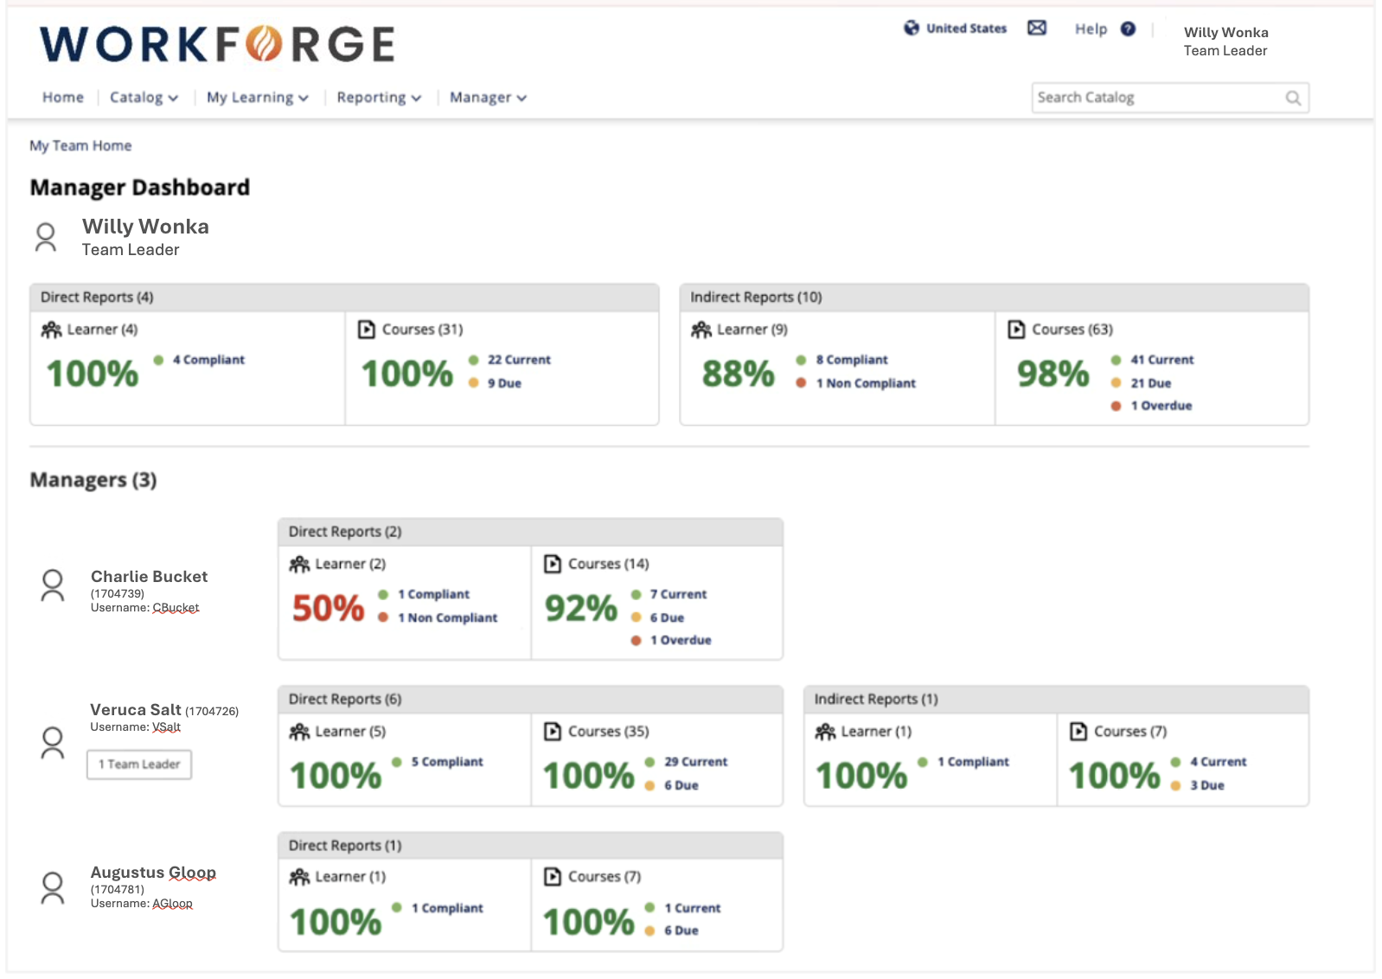1382x979 pixels.
Task: Open the My Learning dropdown
Action: click(x=257, y=98)
